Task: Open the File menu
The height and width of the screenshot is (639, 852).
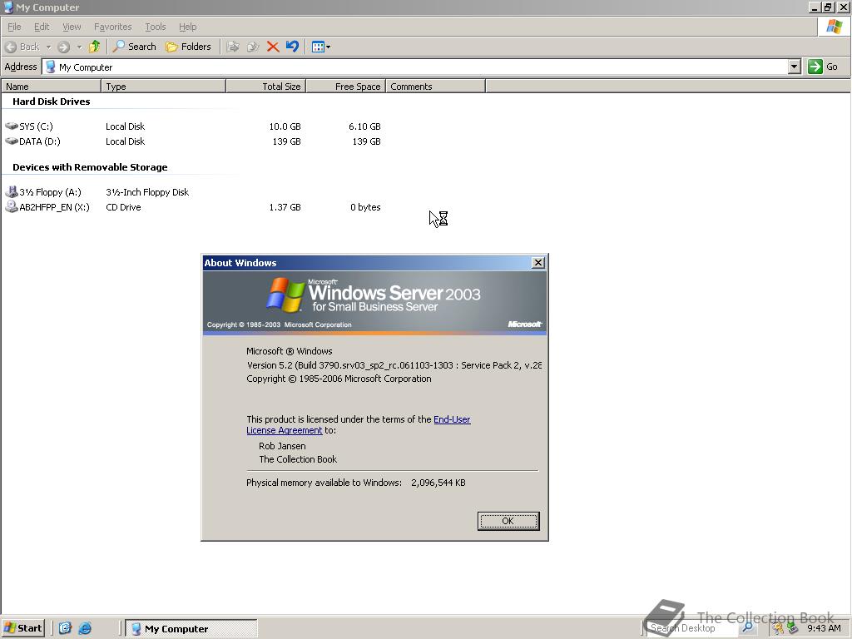Action: 14,27
